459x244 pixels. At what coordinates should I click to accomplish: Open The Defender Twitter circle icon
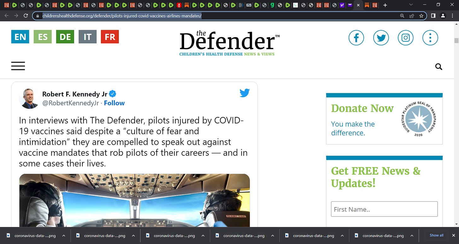click(x=381, y=38)
